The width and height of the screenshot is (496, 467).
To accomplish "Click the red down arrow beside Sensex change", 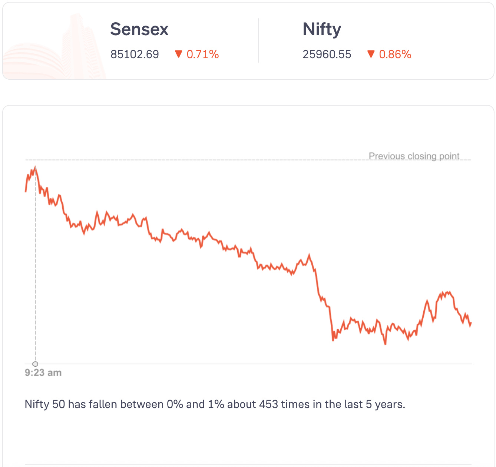I will coord(178,54).
